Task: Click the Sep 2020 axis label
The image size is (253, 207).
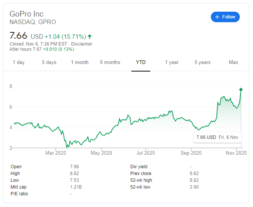Action: 191,153
